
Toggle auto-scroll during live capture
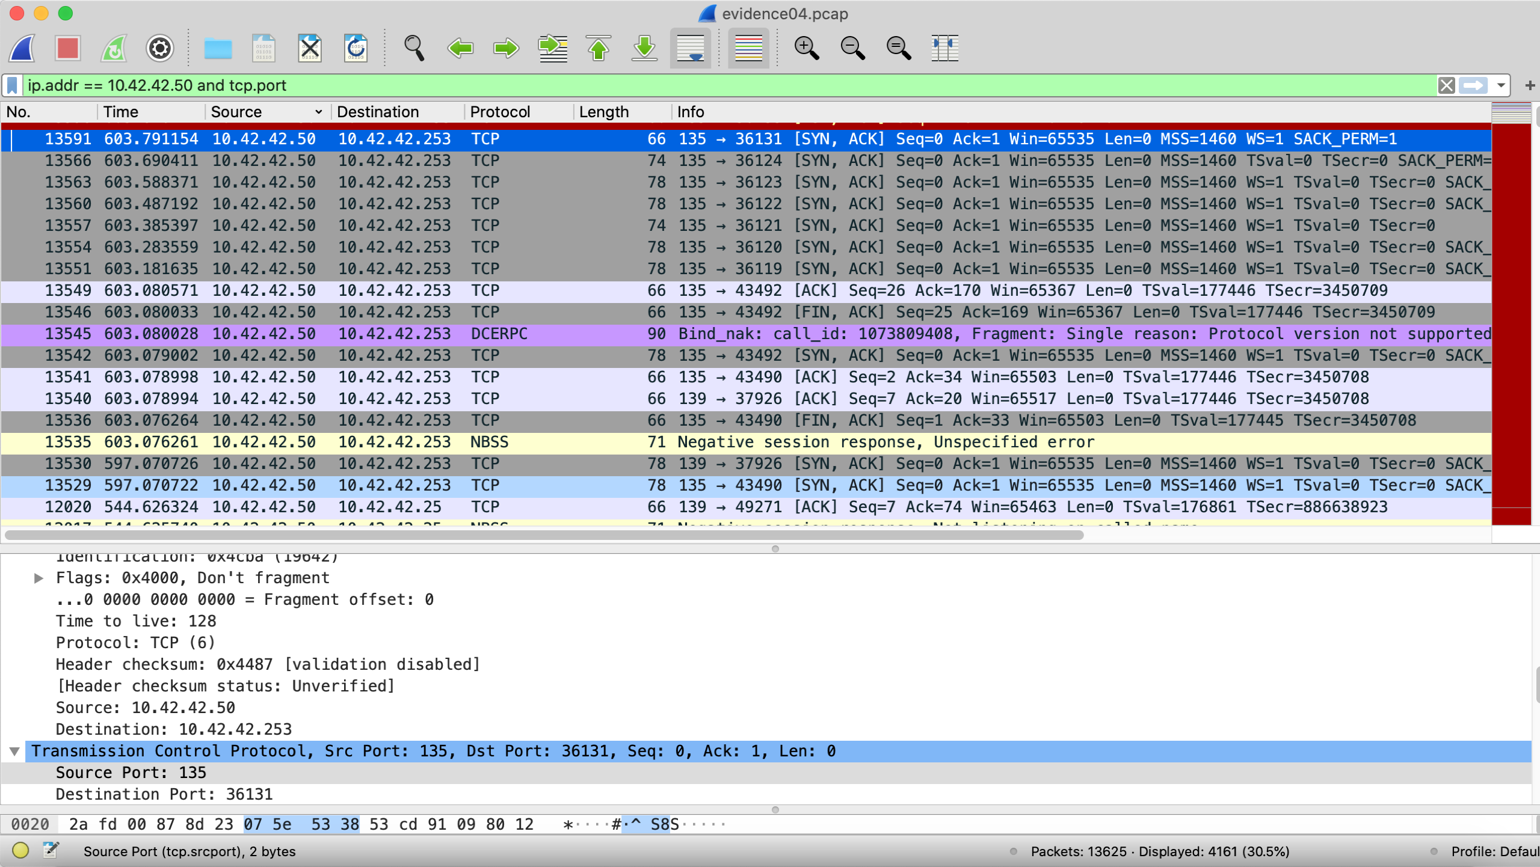[x=690, y=48]
